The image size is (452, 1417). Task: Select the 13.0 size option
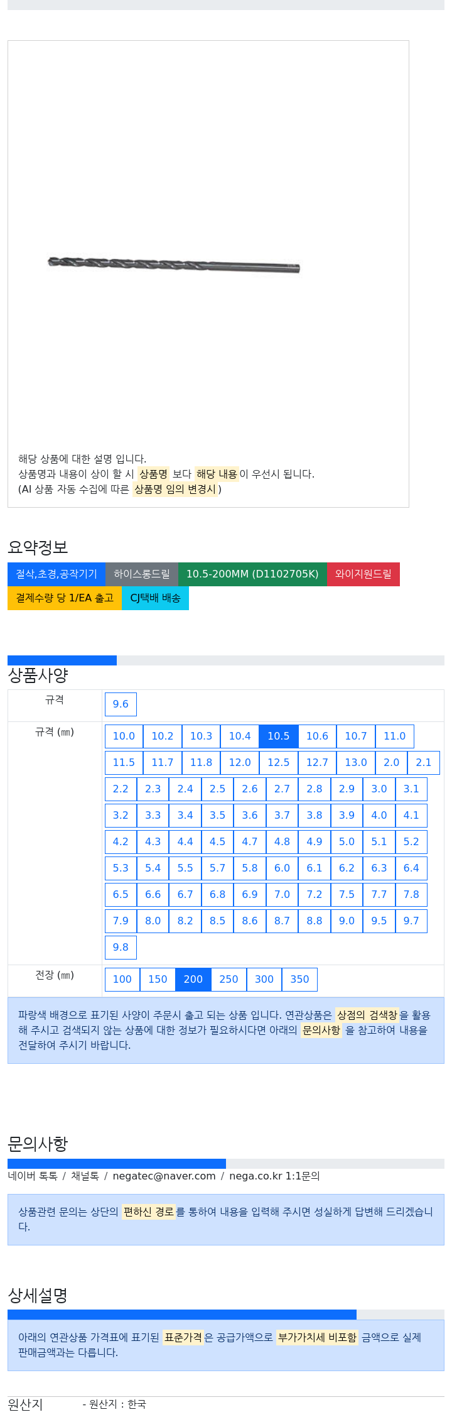coord(356,762)
